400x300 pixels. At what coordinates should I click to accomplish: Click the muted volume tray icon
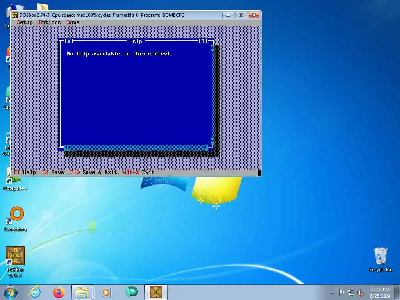coord(361,293)
